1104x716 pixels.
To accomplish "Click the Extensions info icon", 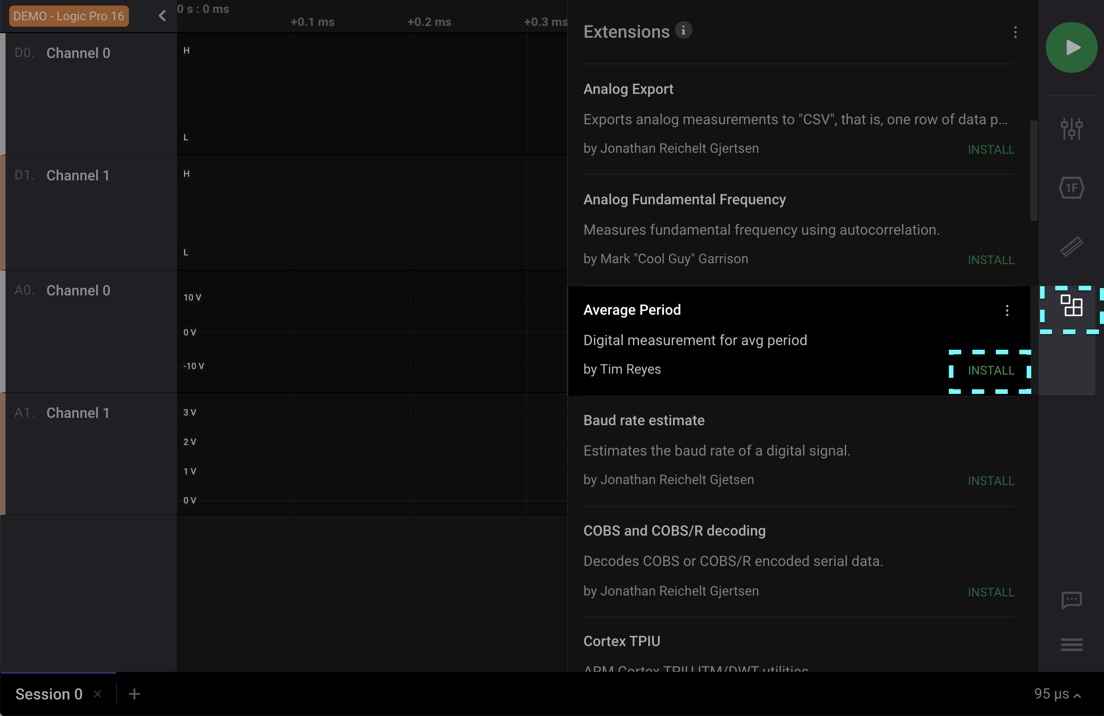I will [x=683, y=31].
